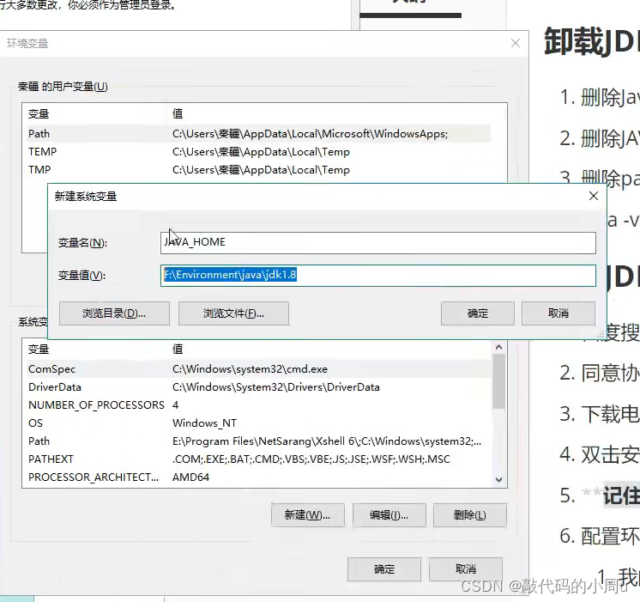This screenshot has width=640, height=602.
Task: Select ComSpec system variable row
Action: (259, 369)
